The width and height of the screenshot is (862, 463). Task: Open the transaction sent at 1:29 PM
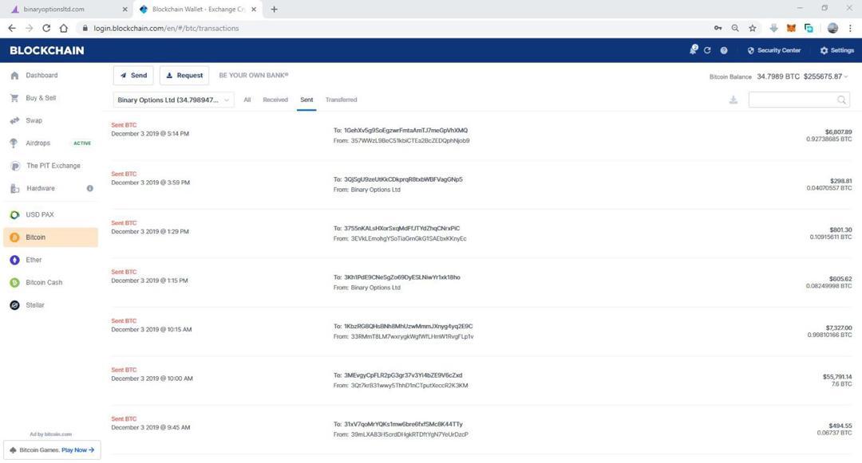point(481,233)
